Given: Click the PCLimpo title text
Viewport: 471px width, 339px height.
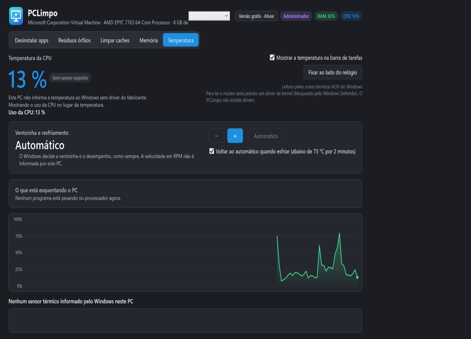Looking at the screenshot, I should tap(43, 13).
